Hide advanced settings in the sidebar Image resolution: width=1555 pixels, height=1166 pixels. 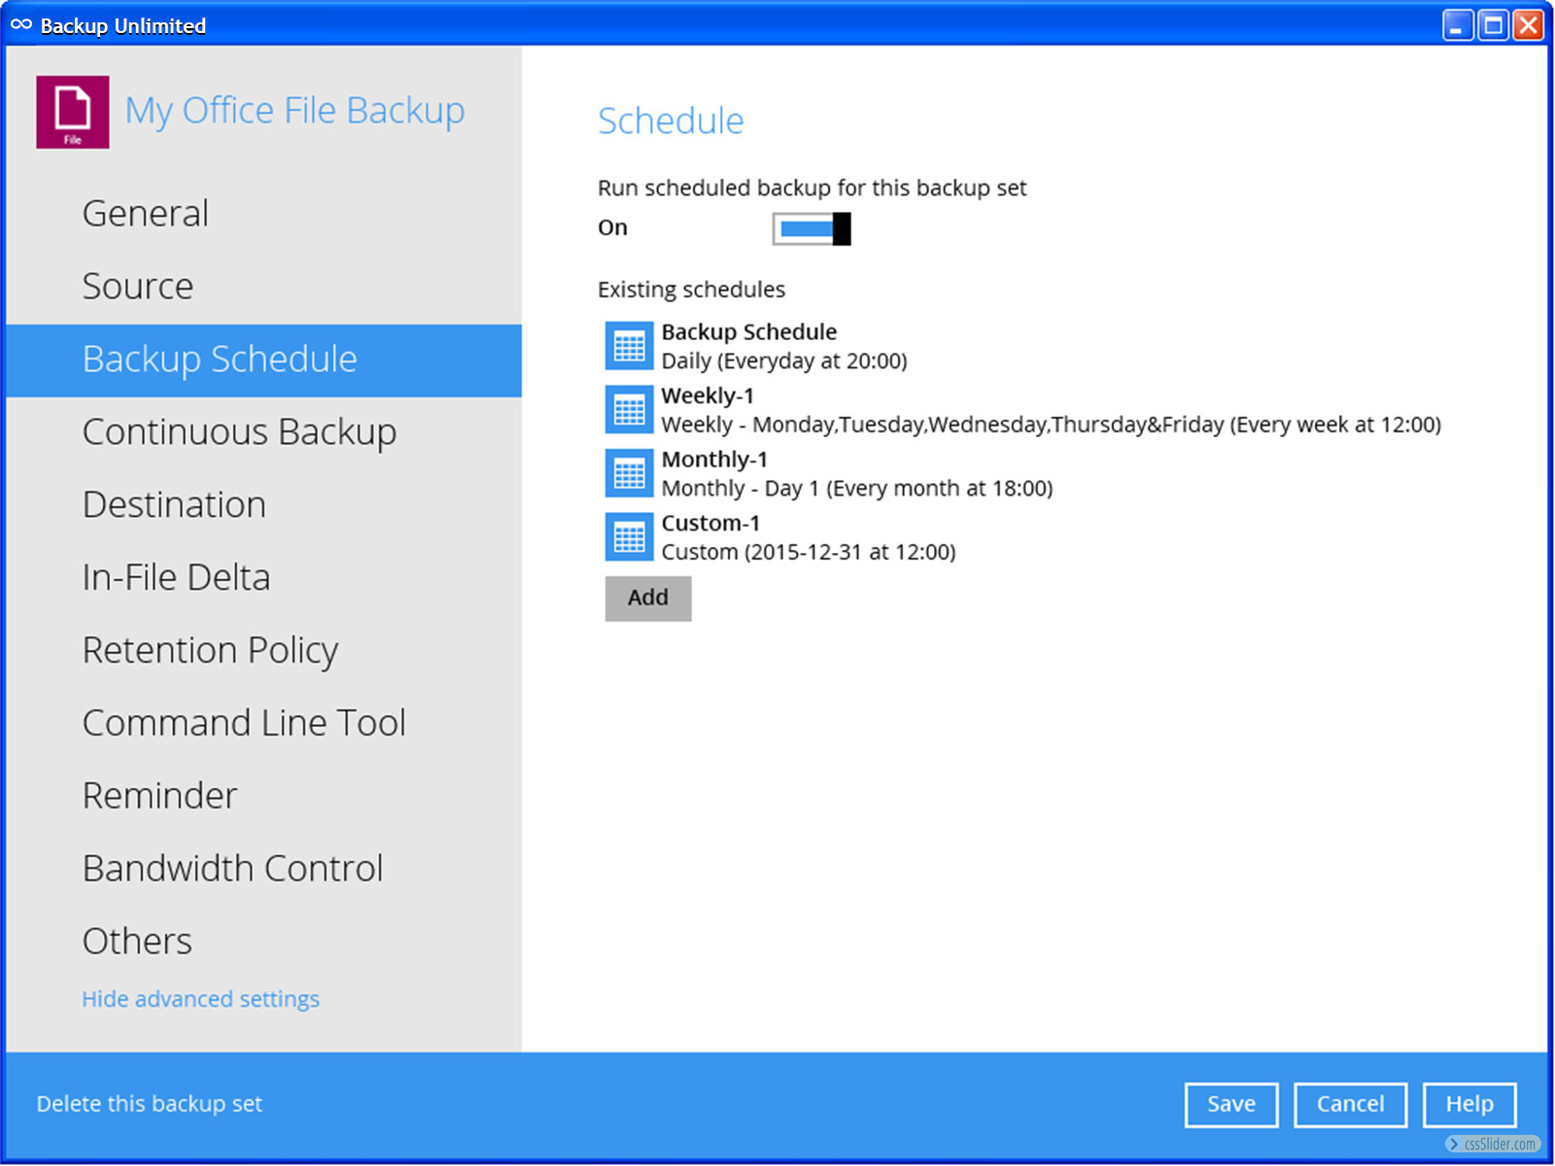(x=200, y=999)
